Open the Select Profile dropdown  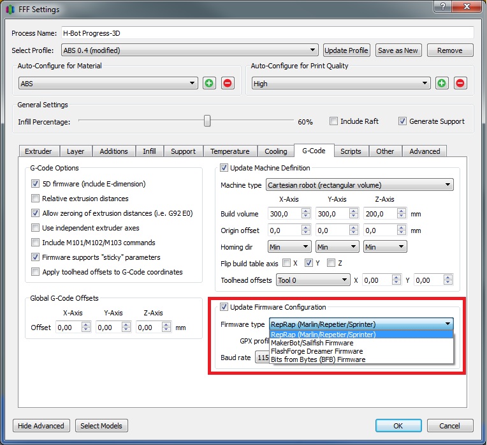[189, 50]
